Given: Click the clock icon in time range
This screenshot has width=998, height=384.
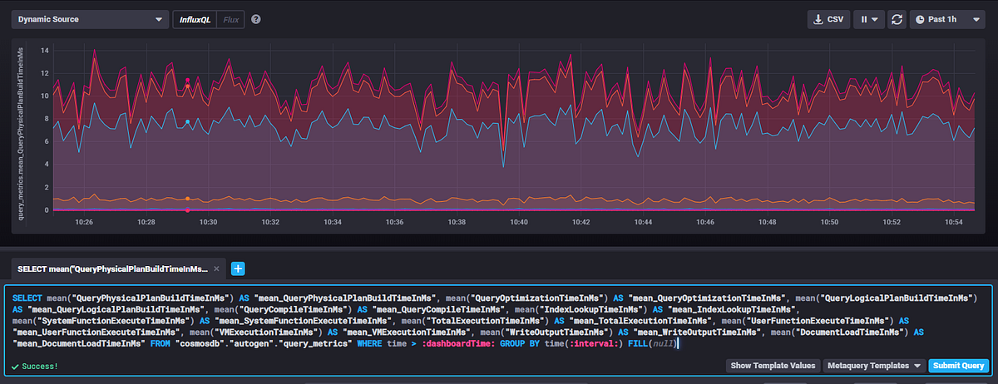Looking at the screenshot, I should pos(920,19).
